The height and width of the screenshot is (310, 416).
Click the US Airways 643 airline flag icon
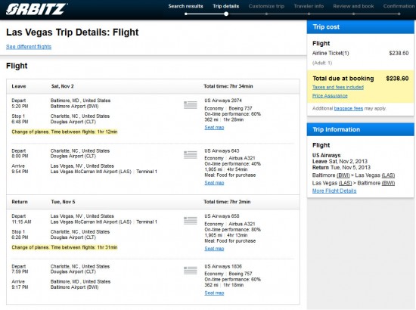point(190,154)
